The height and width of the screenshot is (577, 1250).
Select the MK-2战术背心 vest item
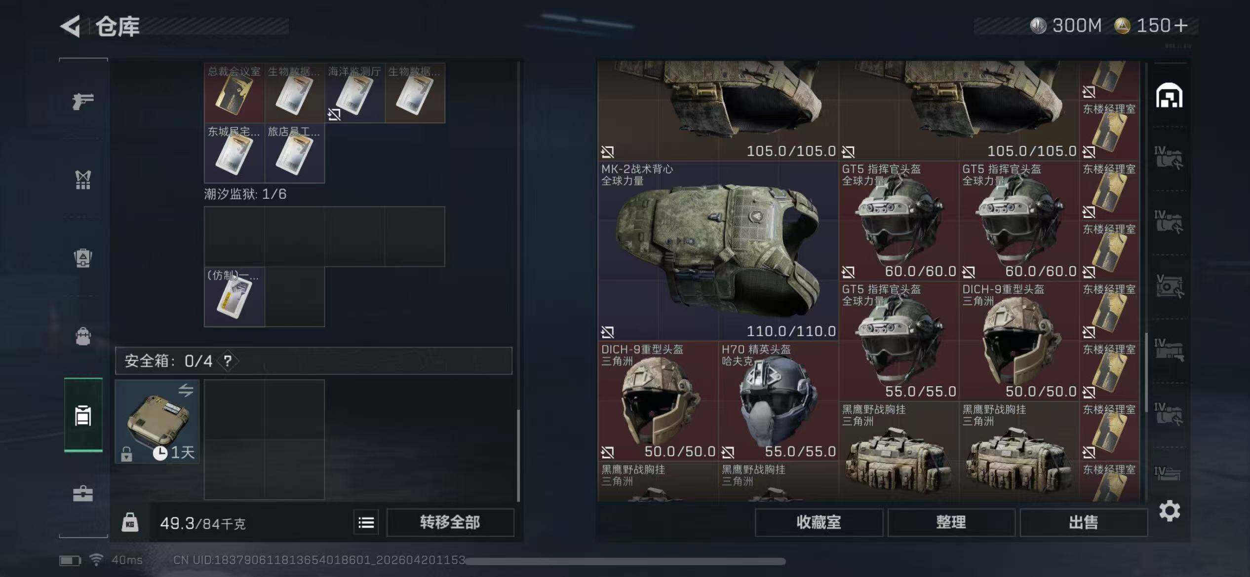coord(718,251)
